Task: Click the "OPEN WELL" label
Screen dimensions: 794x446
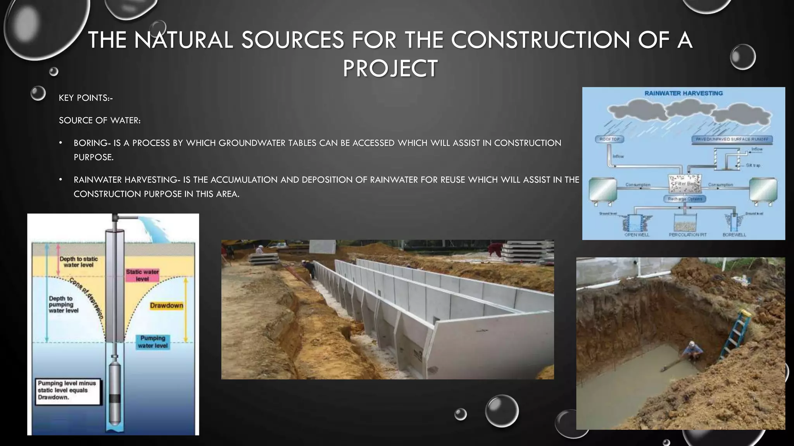Action: [x=637, y=235]
